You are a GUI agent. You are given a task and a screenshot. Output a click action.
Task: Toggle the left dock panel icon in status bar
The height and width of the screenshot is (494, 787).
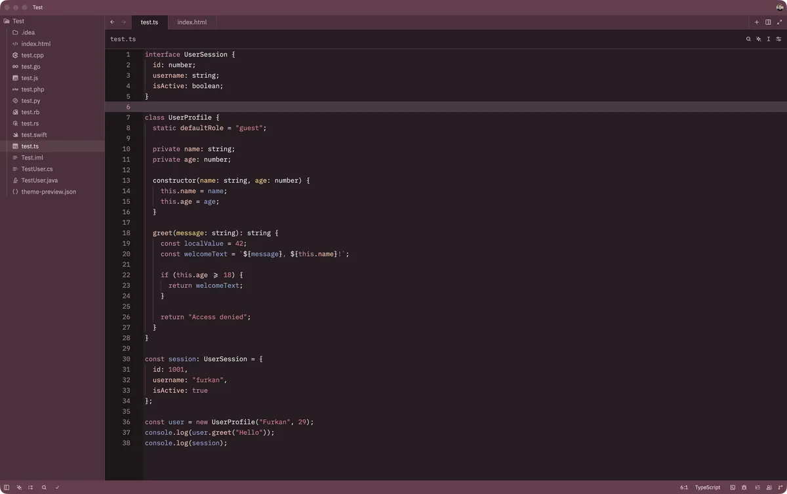[7, 487]
